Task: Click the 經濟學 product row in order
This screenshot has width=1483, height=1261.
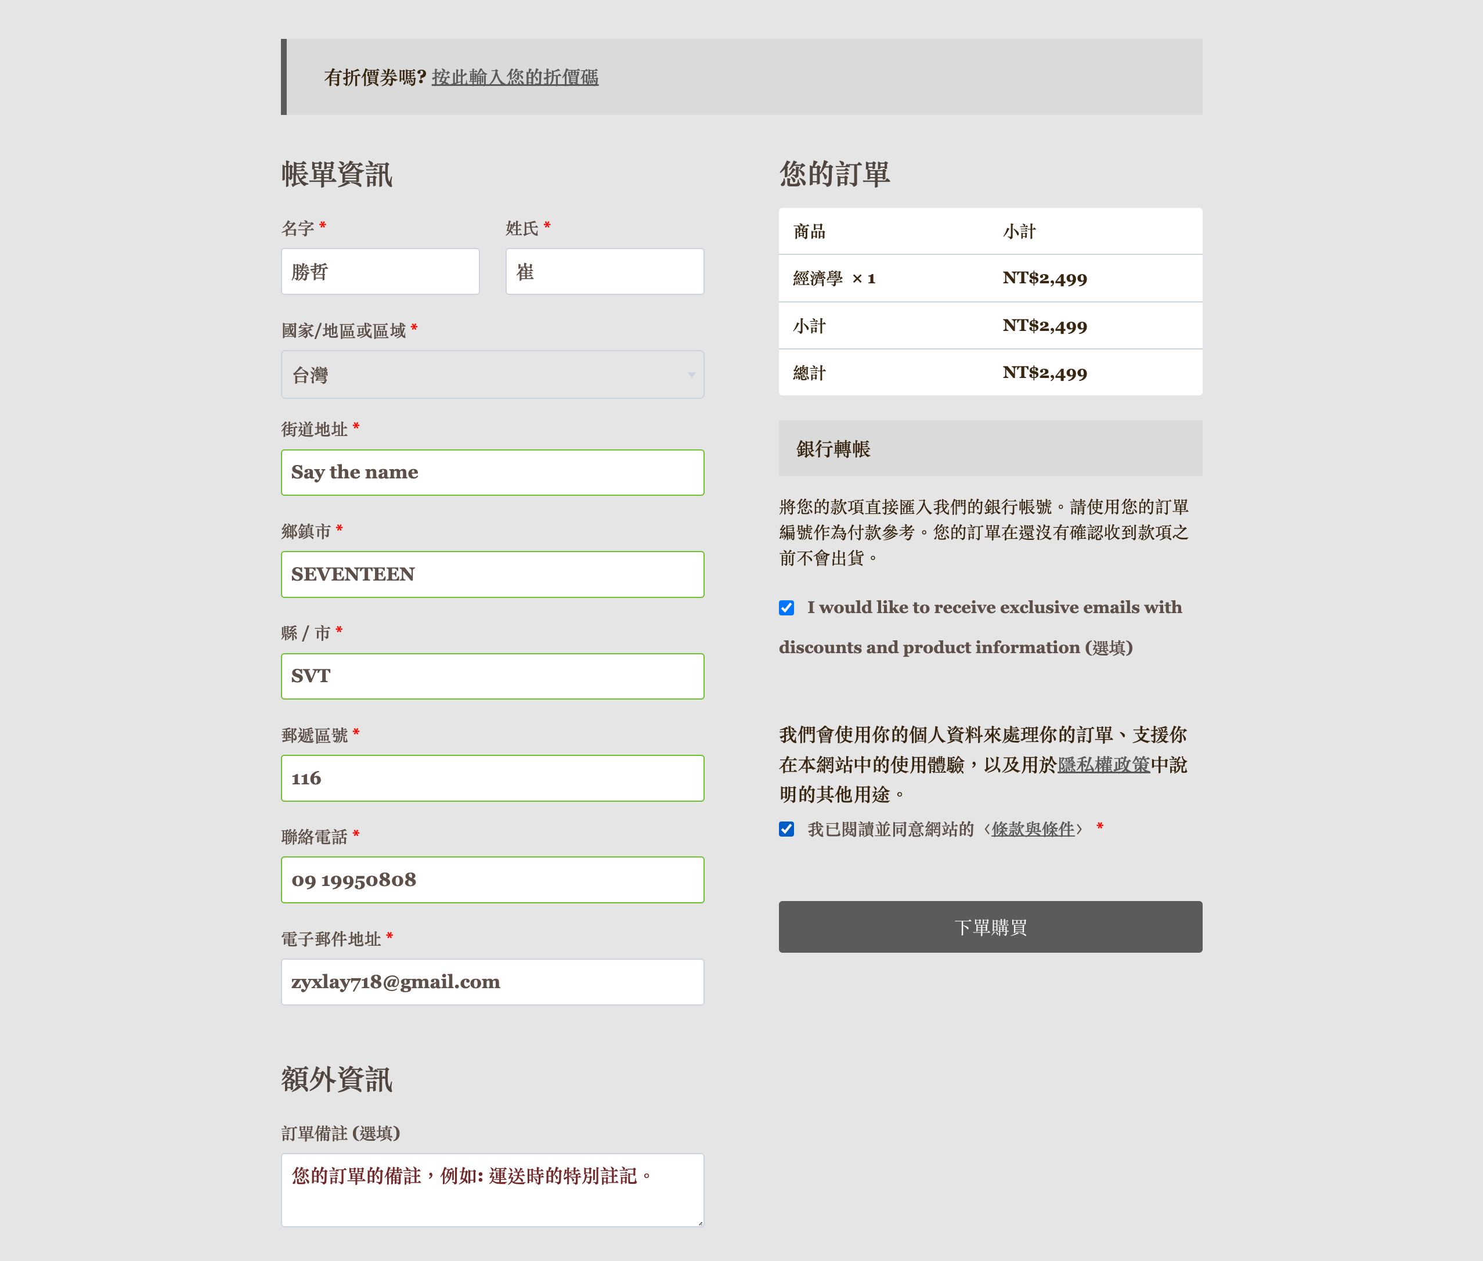Action: 991,278
